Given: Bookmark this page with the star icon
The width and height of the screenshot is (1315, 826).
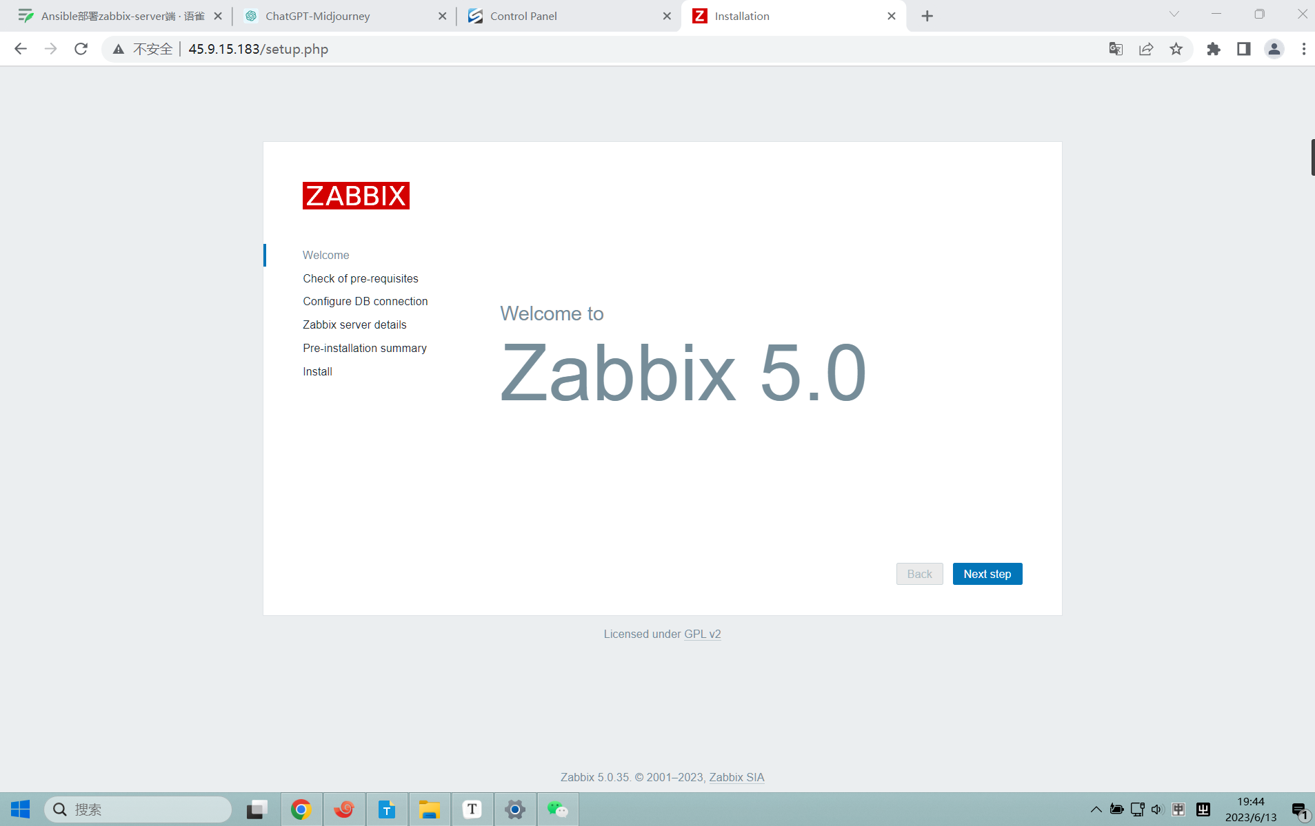Looking at the screenshot, I should [1176, 49].
